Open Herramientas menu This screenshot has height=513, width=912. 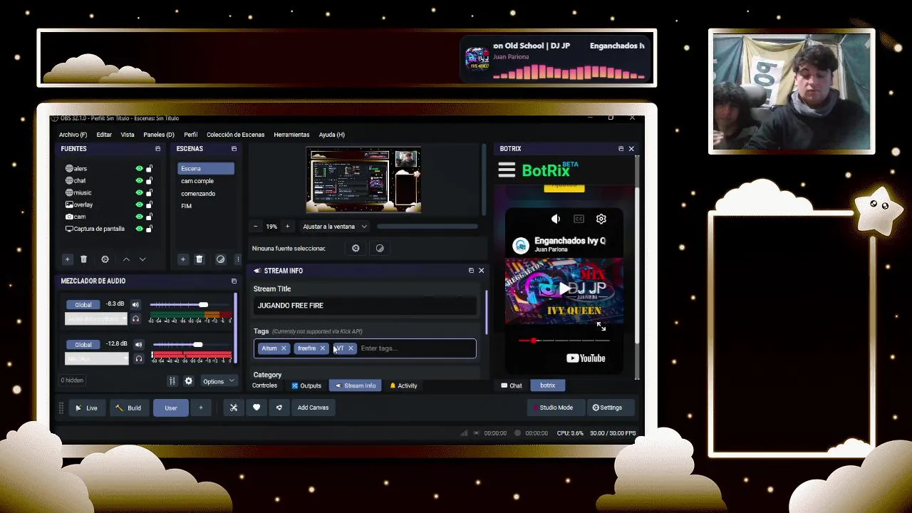pyautogui.click(x=291, y=135)
